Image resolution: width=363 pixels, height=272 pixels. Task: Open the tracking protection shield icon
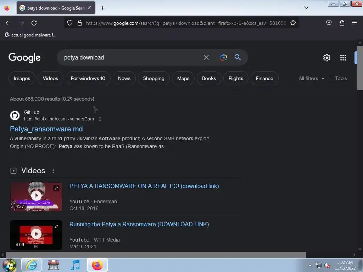(x=70, y=23)
